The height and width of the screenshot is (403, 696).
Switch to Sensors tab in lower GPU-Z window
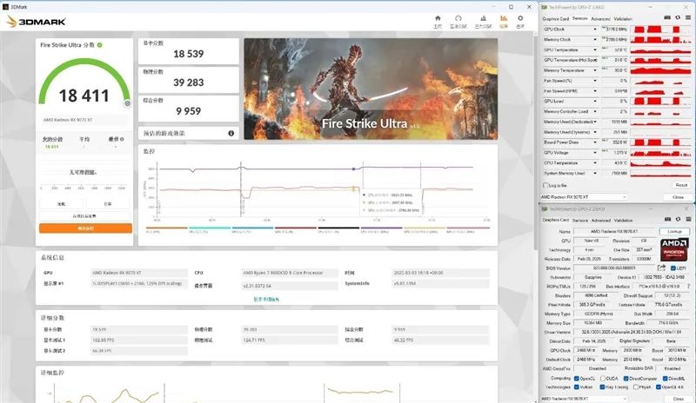[580, 220]
